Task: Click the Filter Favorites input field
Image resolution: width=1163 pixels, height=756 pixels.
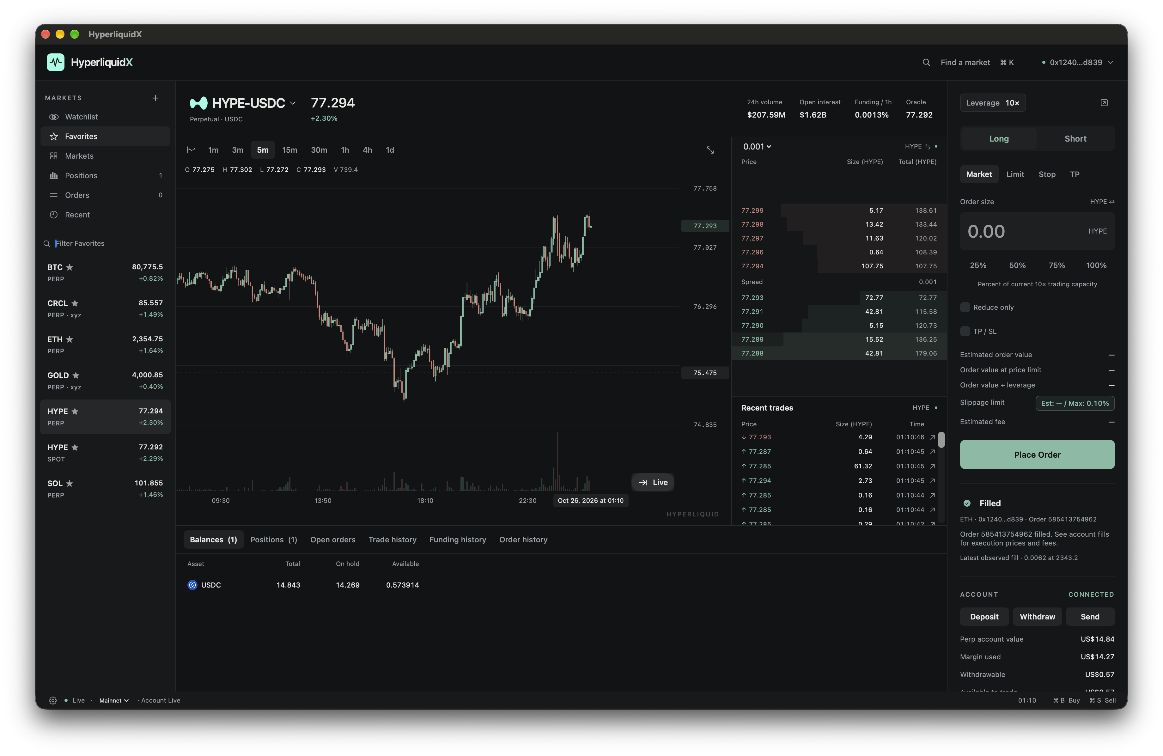Action: tap(105, 243)
